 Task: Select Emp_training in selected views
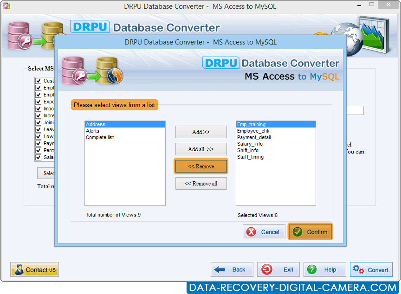coord(276,124)
